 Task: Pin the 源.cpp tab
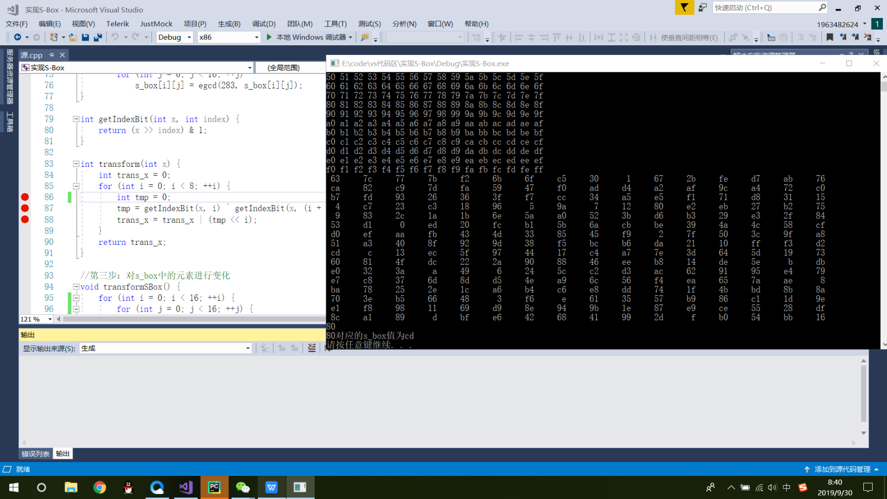51,54
